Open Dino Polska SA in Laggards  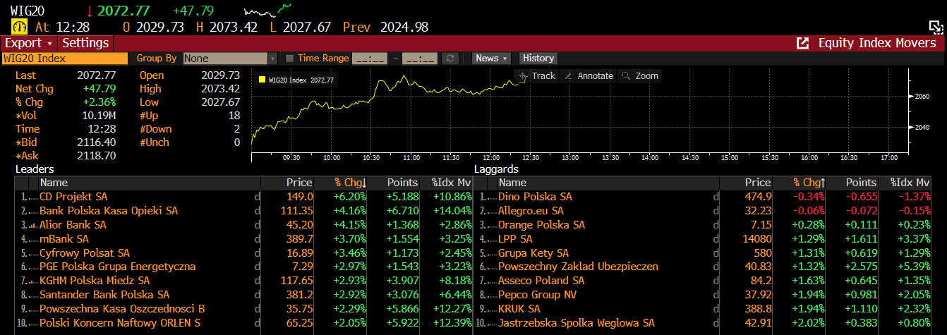536,197
